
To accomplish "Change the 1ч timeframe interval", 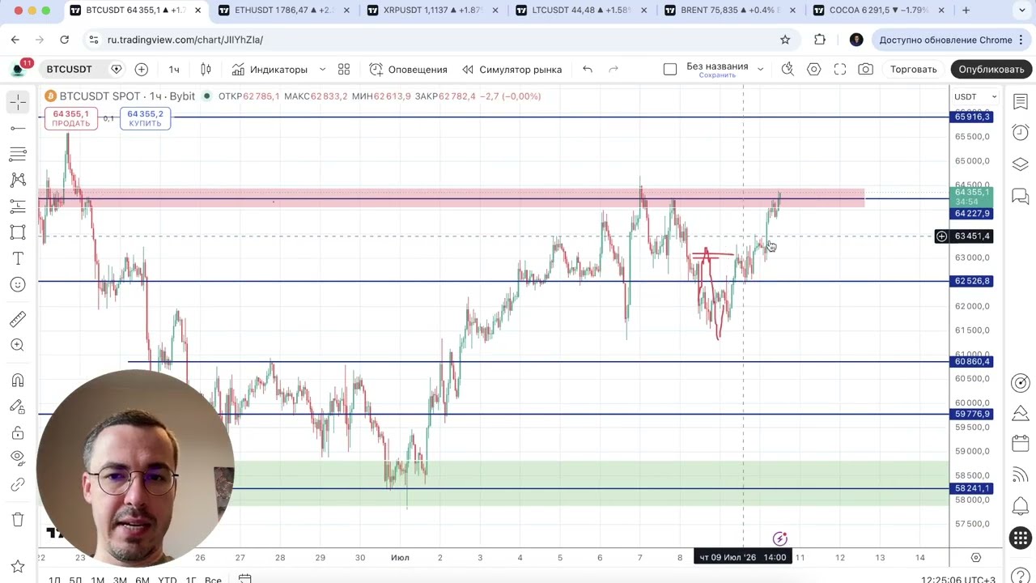I will tap(174, 69).
